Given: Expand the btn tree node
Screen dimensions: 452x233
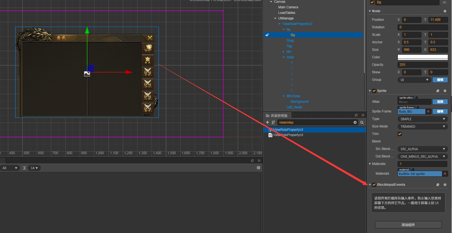Looking at the screenshot, I should pos(283,52).
